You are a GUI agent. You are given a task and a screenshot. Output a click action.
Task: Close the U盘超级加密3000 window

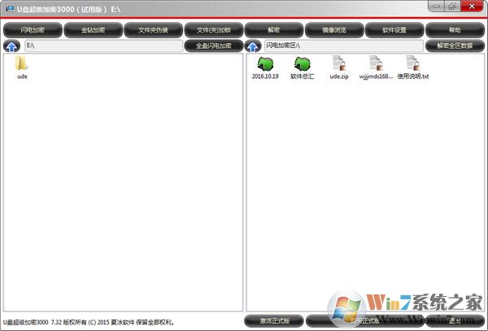tap(472, 6)
